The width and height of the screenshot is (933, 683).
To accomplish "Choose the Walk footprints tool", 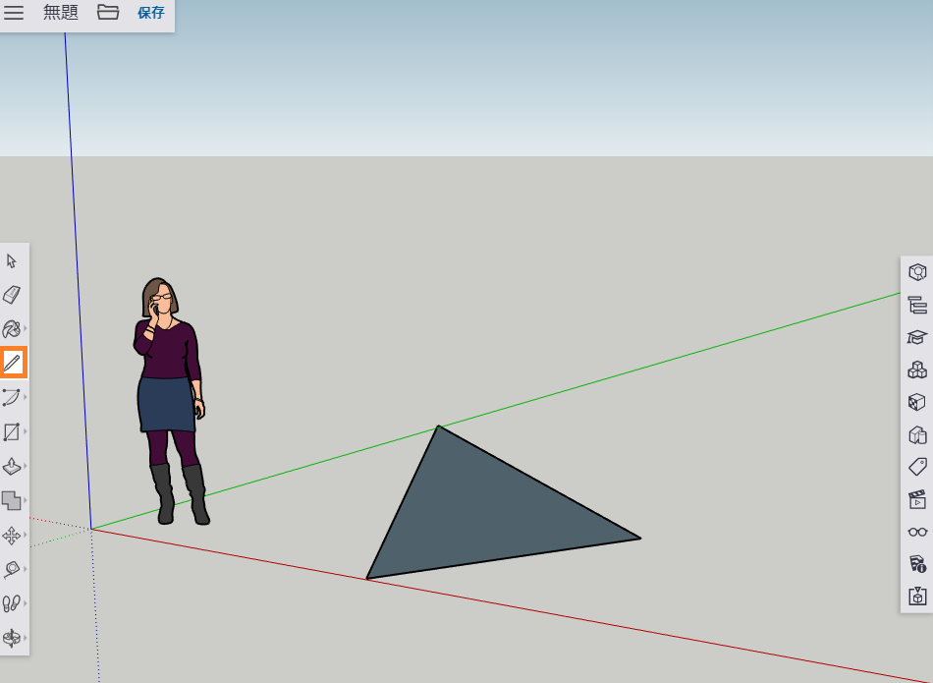I will click(12, 603).
